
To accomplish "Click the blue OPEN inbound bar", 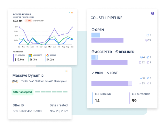I will (x=96, y=35).
